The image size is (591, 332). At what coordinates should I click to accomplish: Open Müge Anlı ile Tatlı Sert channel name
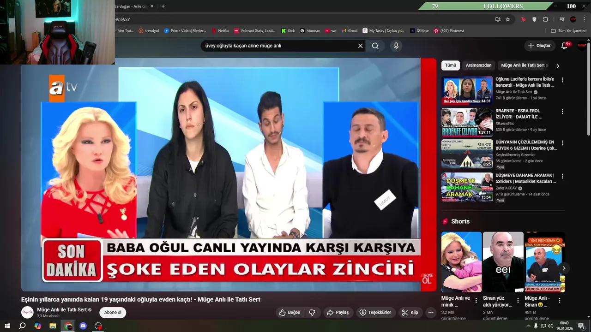click(62, 309)
